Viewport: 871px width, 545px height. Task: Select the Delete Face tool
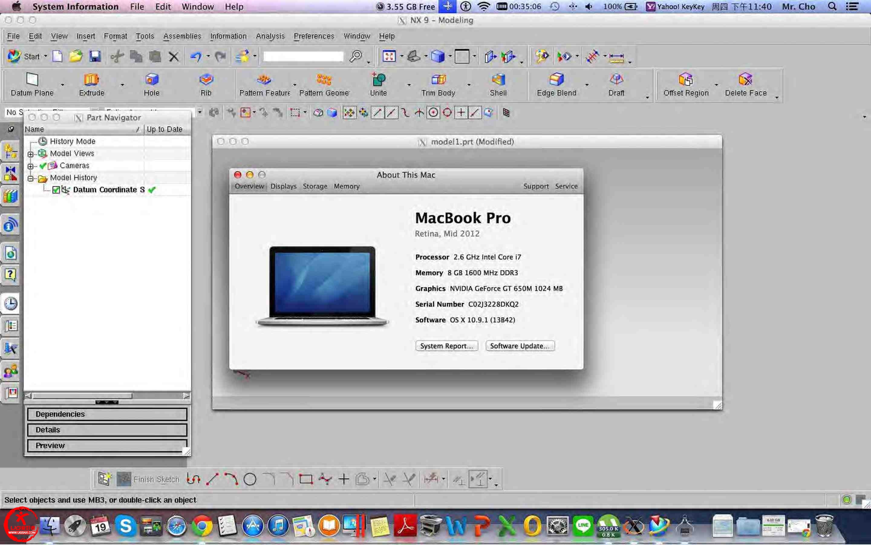click(745, 85)
